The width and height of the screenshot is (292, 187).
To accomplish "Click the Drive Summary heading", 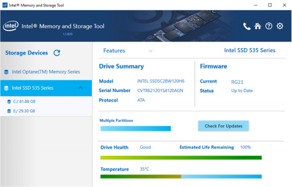I will pyautogui.click(x=121, y=67).
